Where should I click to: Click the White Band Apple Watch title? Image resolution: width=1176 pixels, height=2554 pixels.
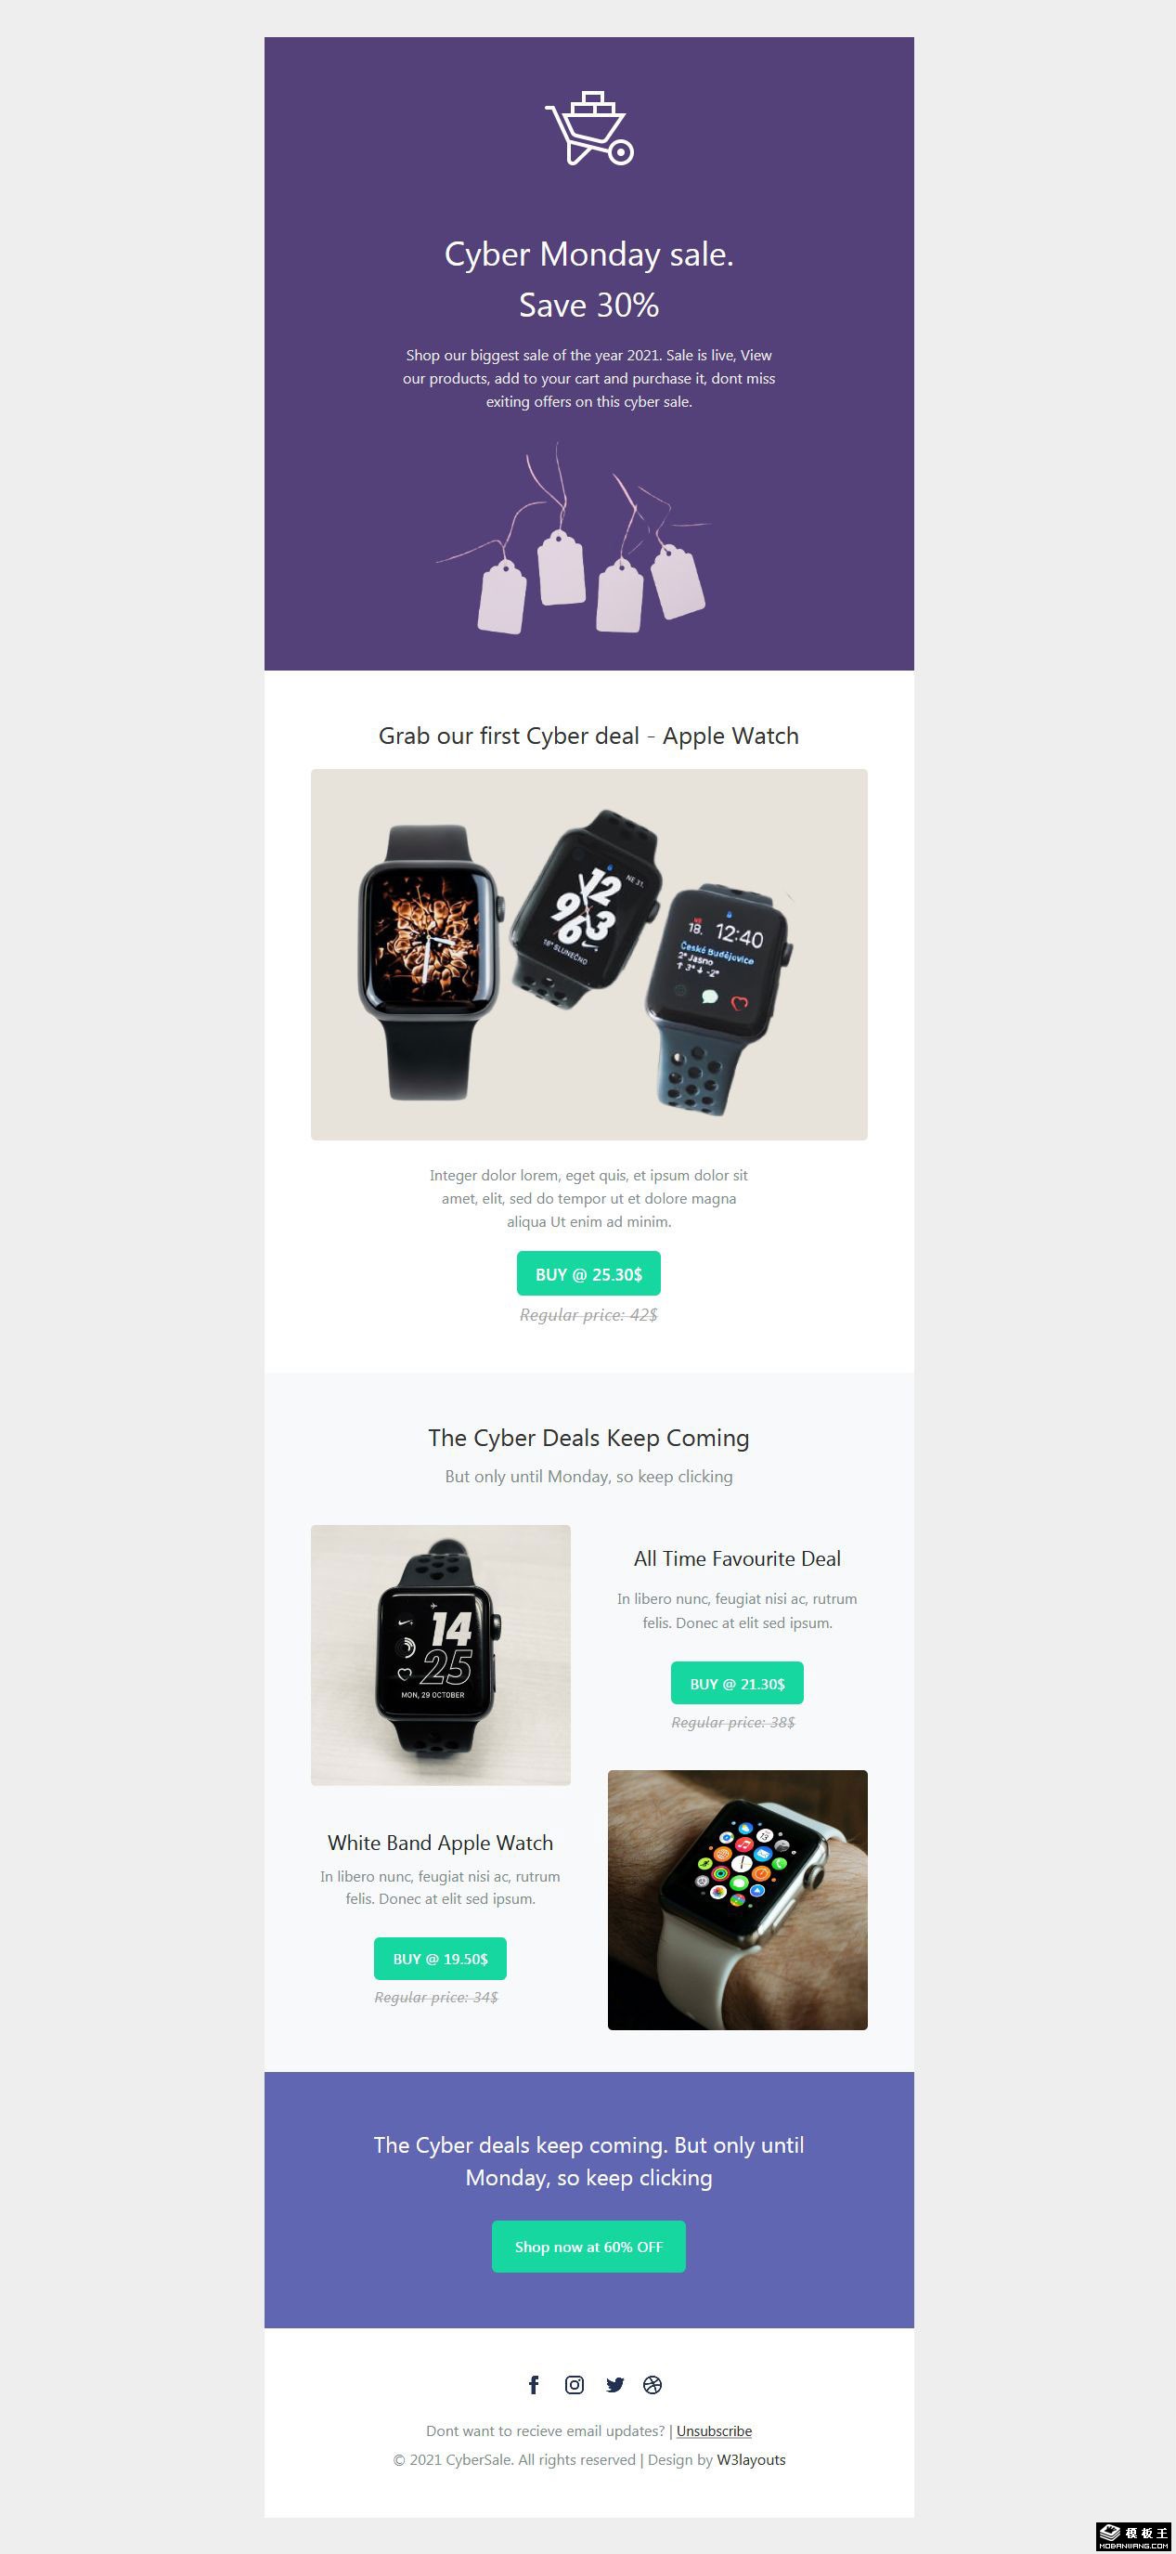pyautogui.click(x=441, y=1844)
